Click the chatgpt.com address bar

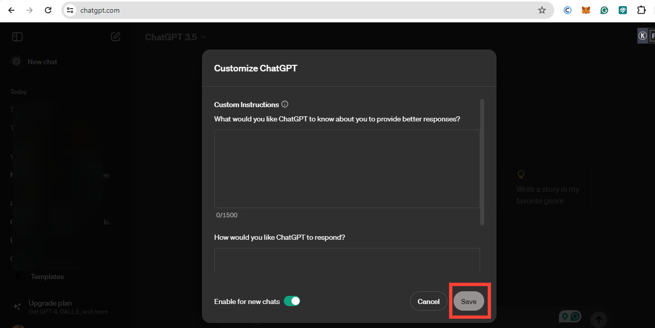pos(307,10)
